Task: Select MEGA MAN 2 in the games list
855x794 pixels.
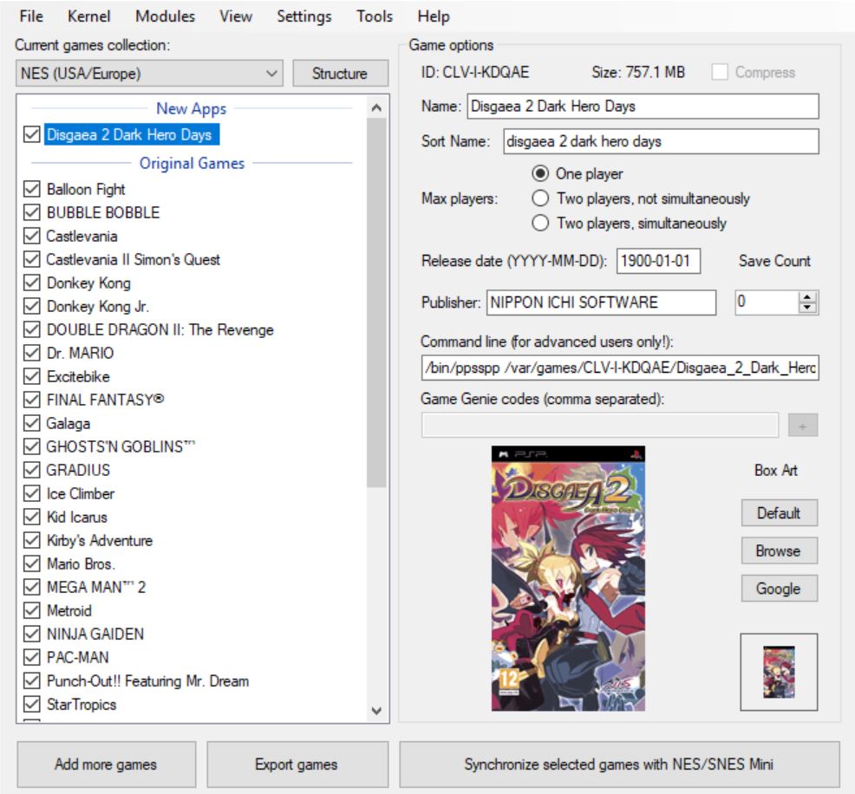Action: pyautogui.click(x=96, y=588)
